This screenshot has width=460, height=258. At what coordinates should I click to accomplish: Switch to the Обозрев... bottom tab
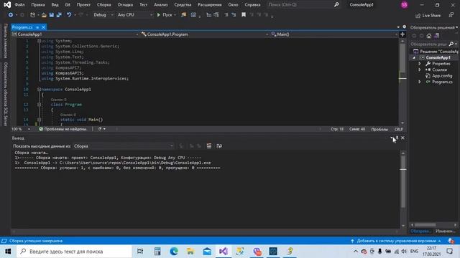pyautogui.click(x=420, y=231)
